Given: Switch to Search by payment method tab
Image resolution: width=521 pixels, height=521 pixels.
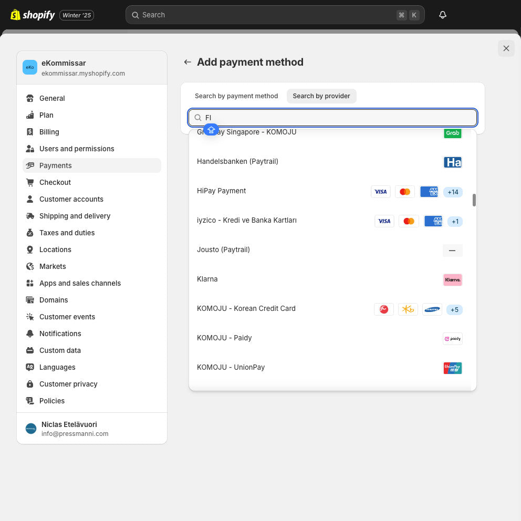Looking at the screenshot, I should [236, 96].
